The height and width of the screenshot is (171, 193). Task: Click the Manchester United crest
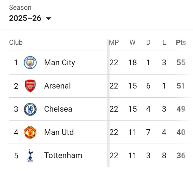(30, 132)
